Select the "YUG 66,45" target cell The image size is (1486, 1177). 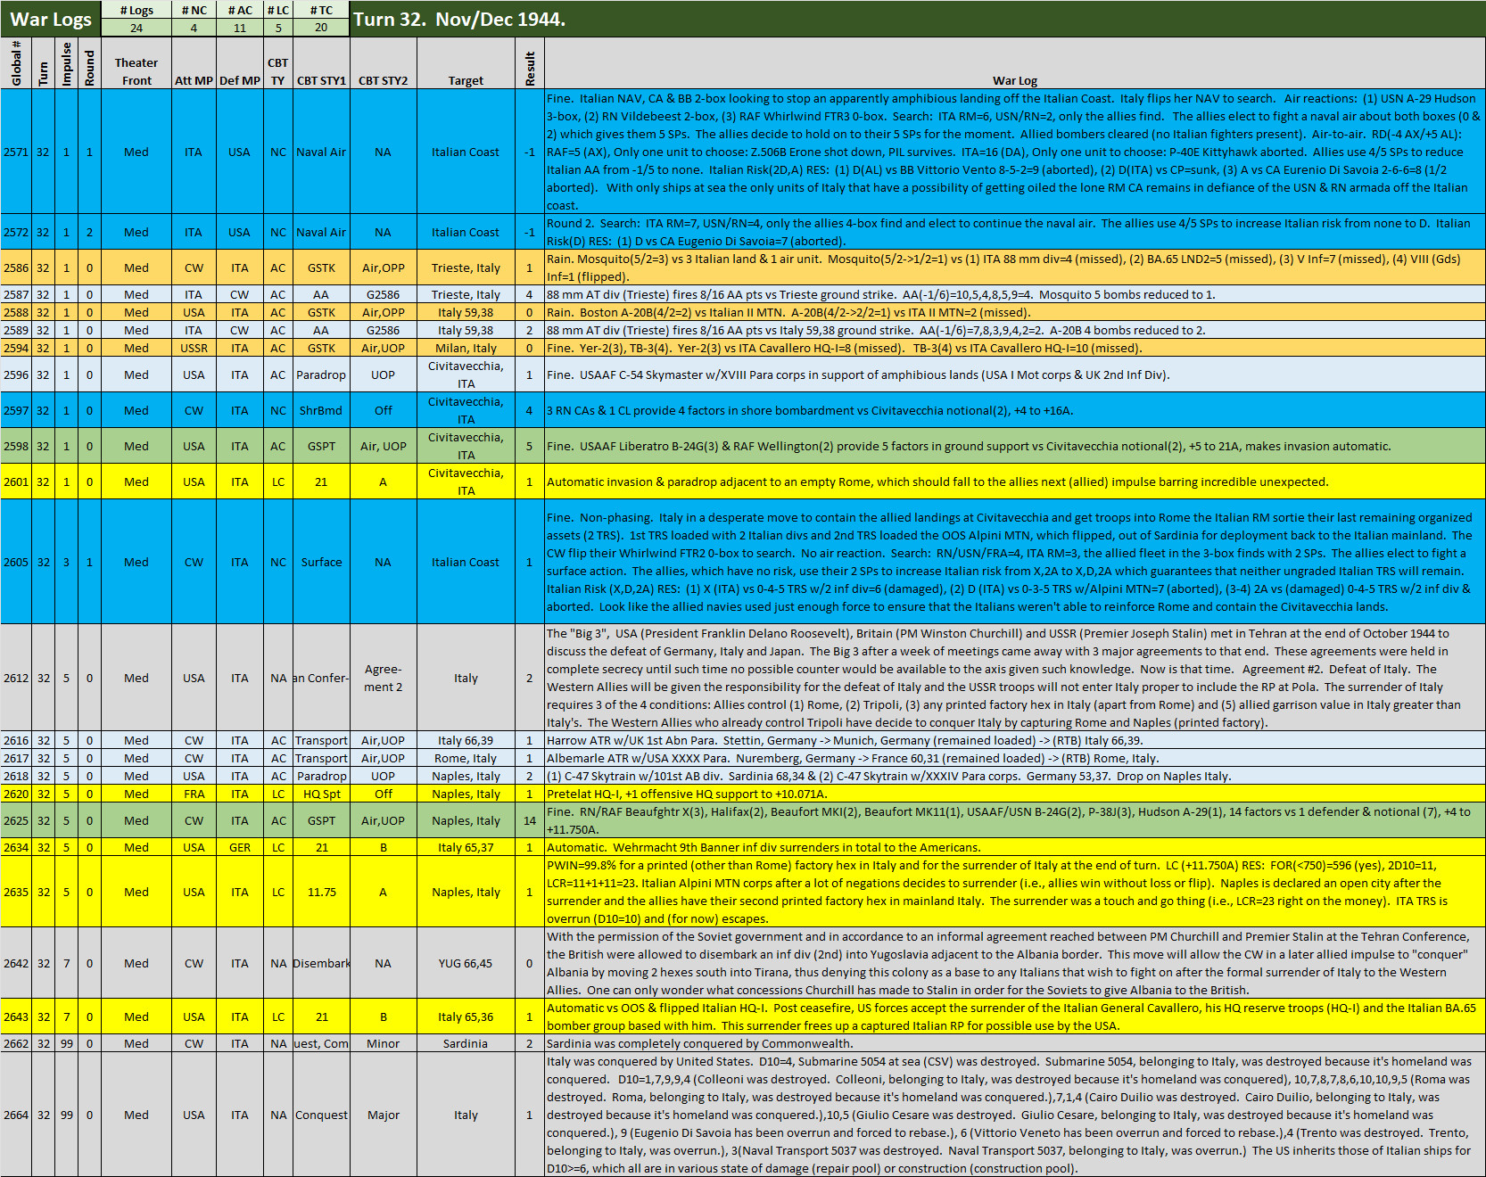coord(466,963)
